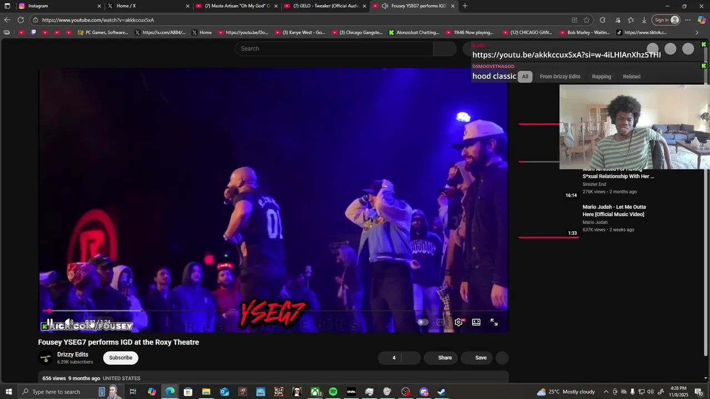Switch to the Home / X tab
The image size is (710, 399).
point(148,6)
